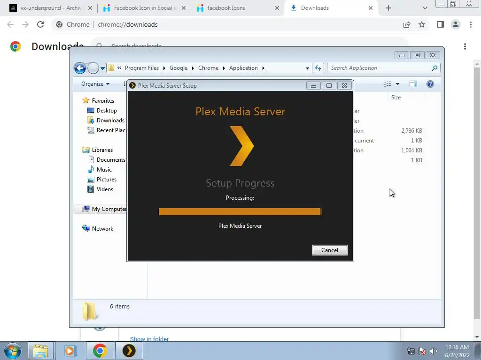Click the Chrome address bar URL
Screen dimensions: 481x360
(x=128, y=24)
